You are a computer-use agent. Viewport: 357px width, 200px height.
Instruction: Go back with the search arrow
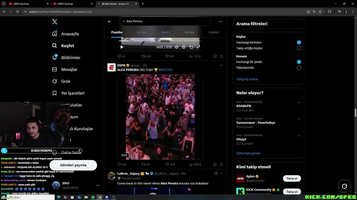pyautogui.click(x=110, y=21)
